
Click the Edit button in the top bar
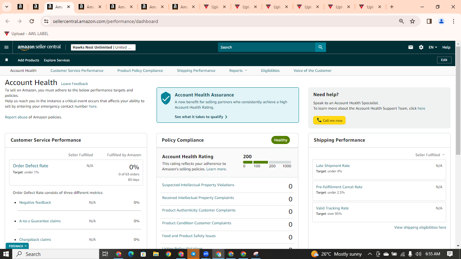[444, 60]
